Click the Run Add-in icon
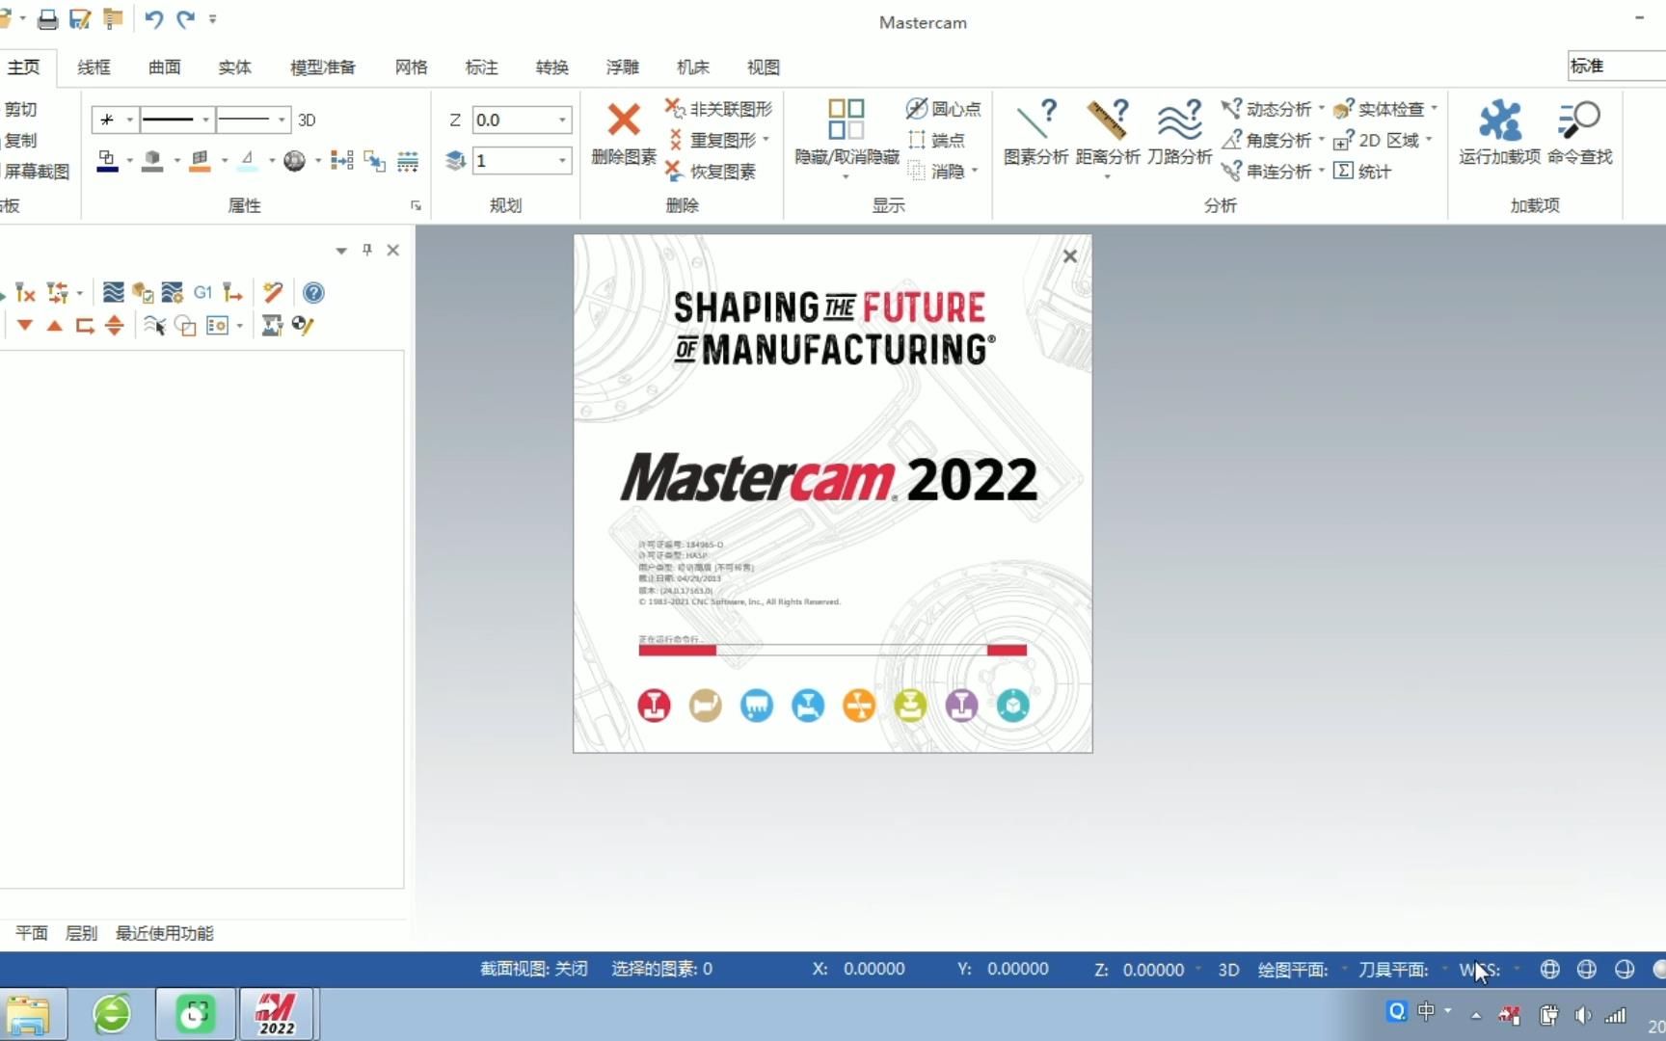The image size is (1666, 1041). [1499, 120]
